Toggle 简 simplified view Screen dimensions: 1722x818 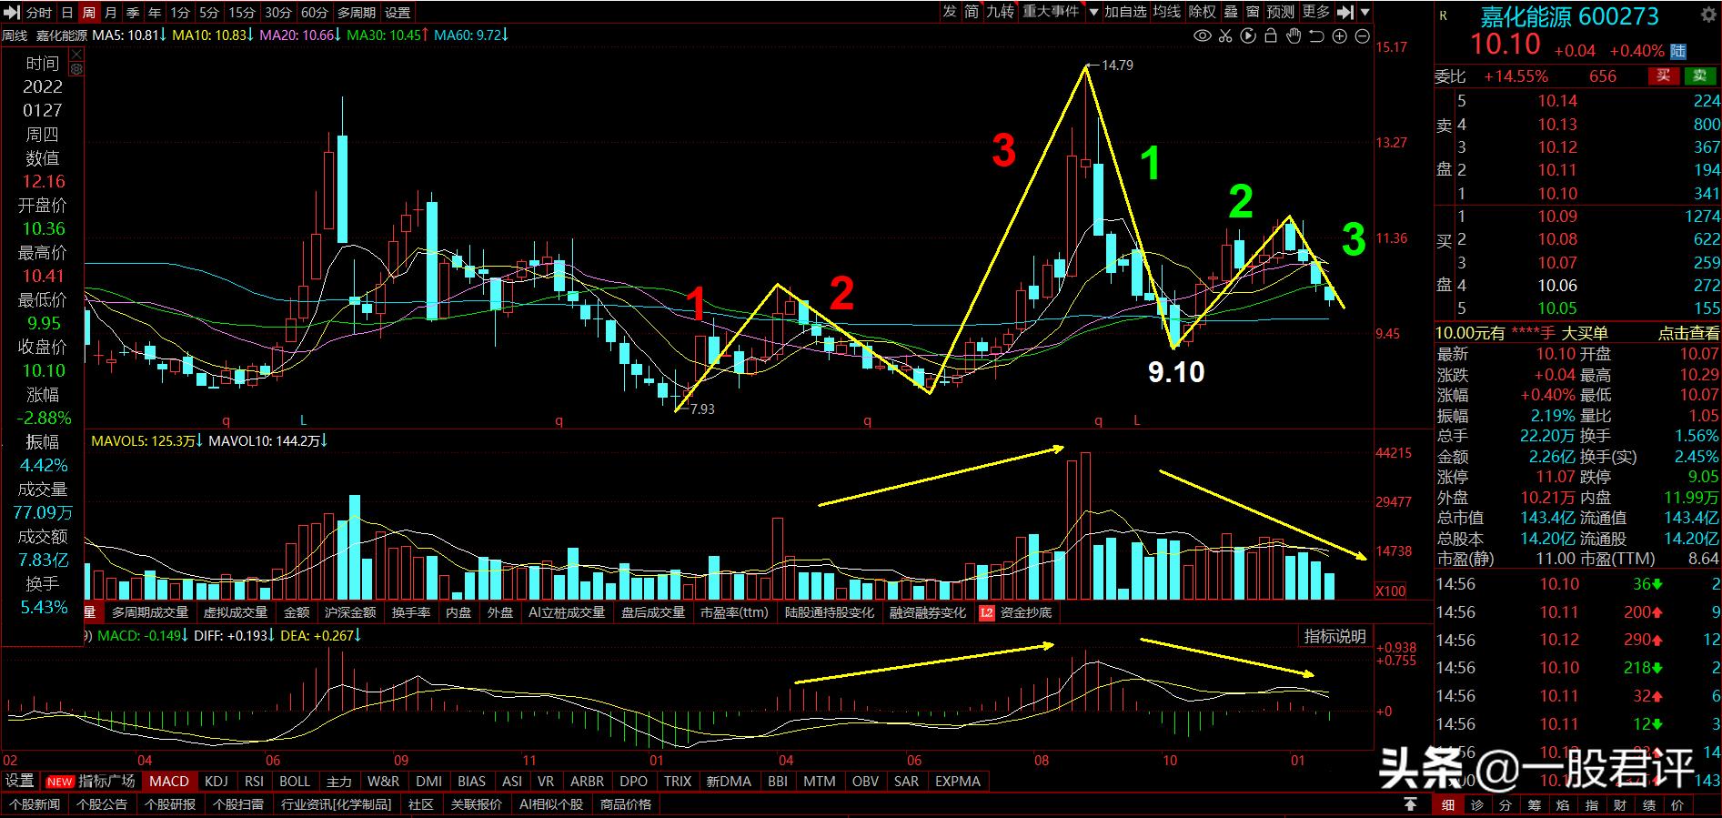click(x=972, y=12)
